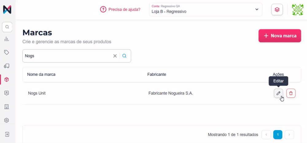Open the user badge sidebar icon
The image size is (307, 143).
[7, 93]
